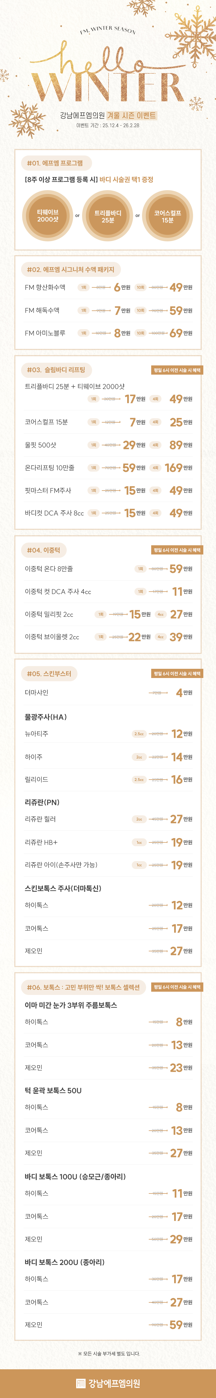Click the 4cc pill in 이중턱 밀리핏 row
The height and width of the screenshot is (1398, 216).
click(160, 614)
